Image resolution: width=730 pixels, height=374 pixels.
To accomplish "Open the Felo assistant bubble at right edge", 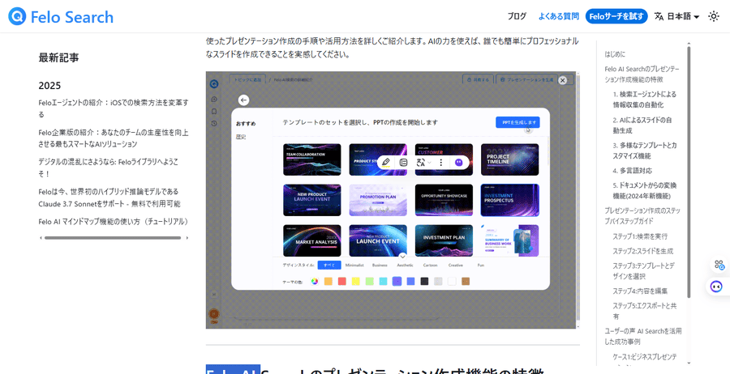I will pos(716,287).
